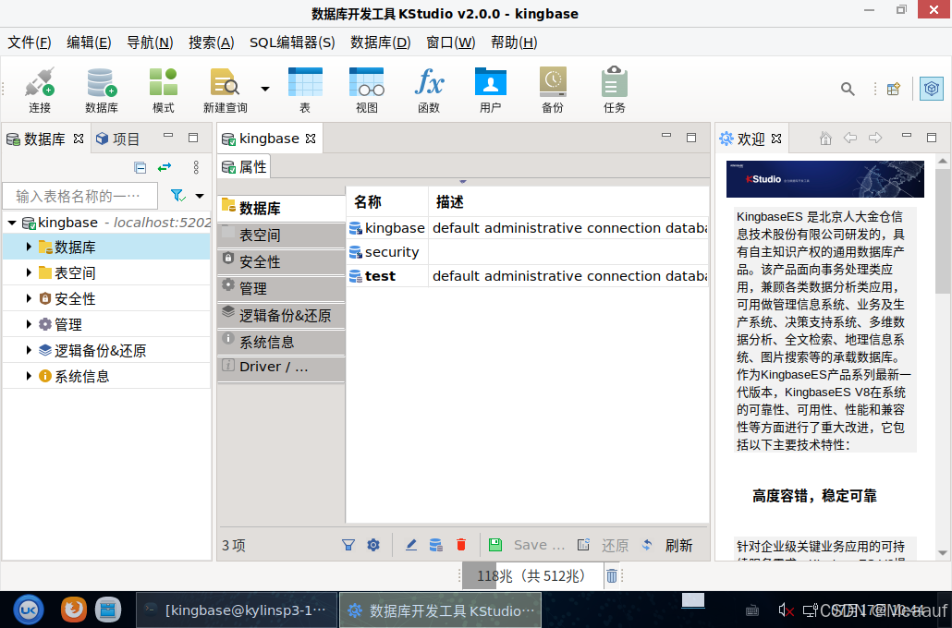Open the filter dropdown arrow in navigator
This screenshot has width=952, height=628.
(200, 196)
